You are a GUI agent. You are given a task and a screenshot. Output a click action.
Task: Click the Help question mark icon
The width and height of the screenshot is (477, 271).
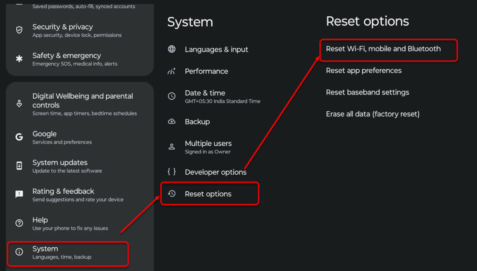(19, 223)
